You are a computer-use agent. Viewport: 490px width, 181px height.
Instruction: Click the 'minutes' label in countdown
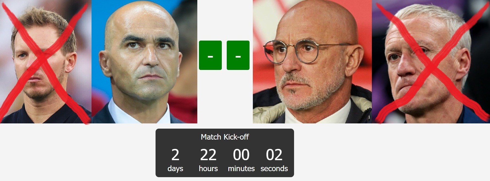point(241,168)
